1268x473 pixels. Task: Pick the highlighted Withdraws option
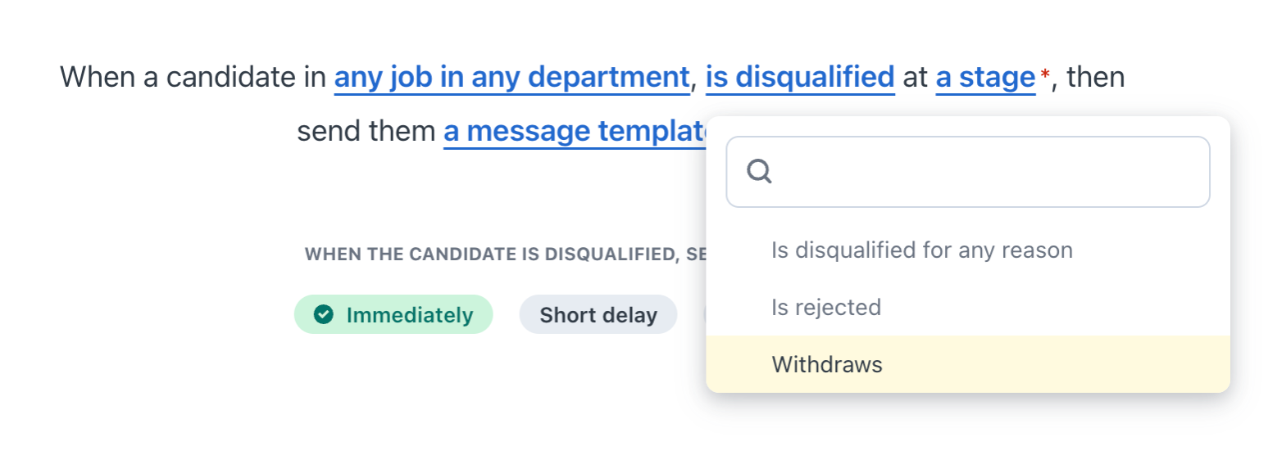[x=826, y=363]
